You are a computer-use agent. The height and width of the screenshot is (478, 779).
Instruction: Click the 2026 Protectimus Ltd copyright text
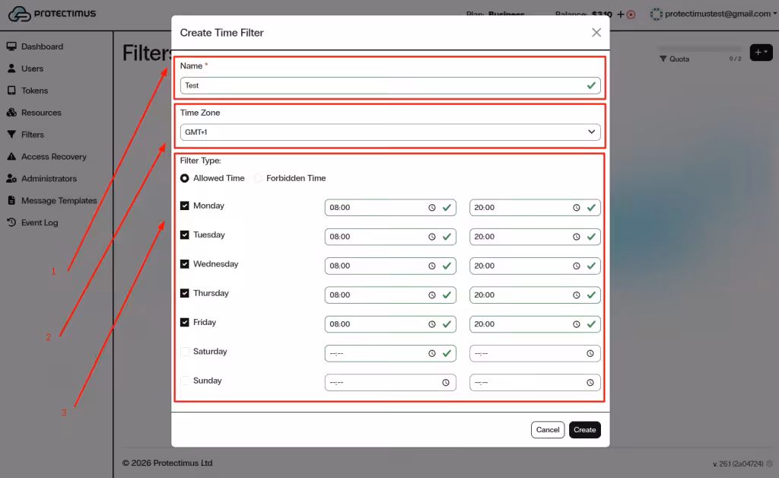(167, 463)
